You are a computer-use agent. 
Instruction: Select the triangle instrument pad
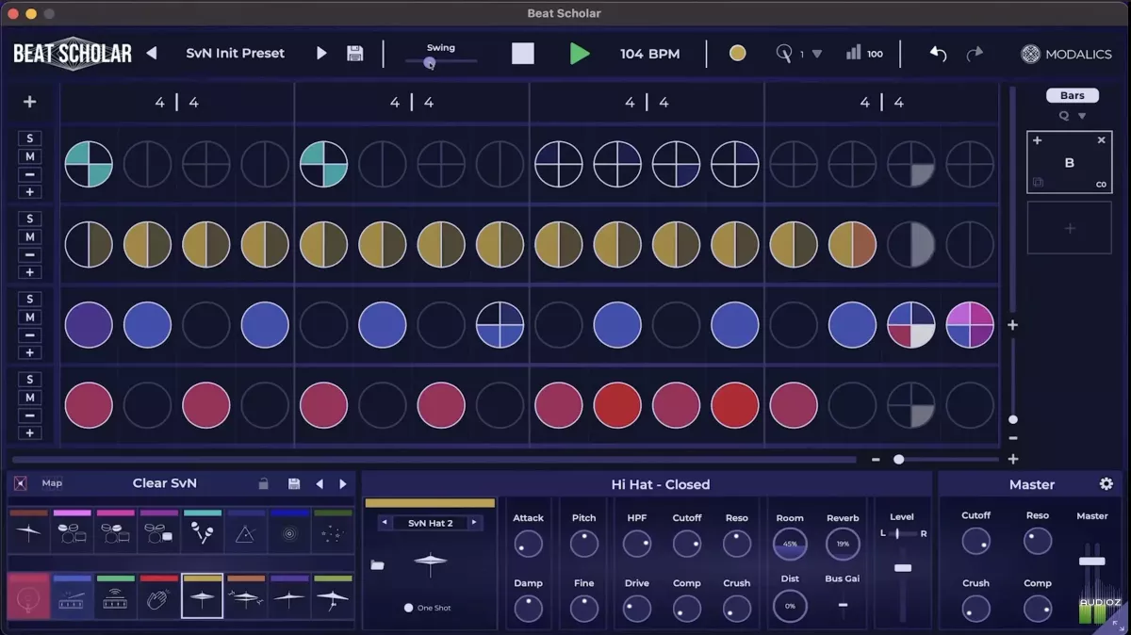coord(245,533)
